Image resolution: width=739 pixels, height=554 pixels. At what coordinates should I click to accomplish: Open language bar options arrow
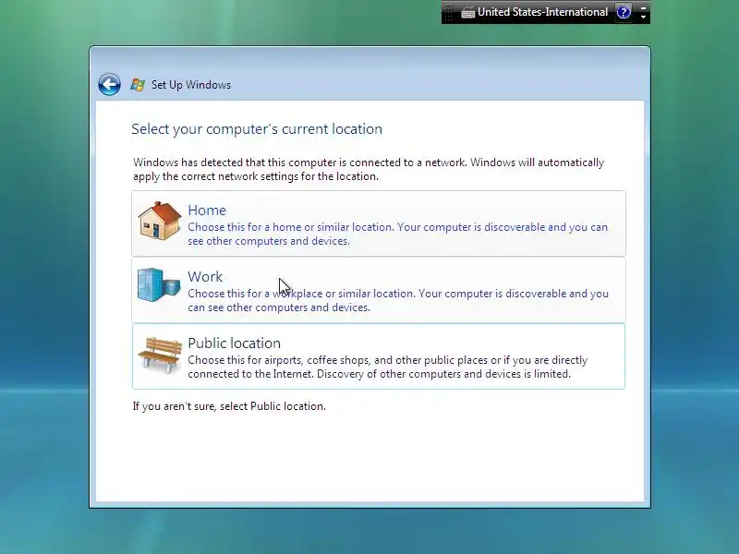(643, 18)
